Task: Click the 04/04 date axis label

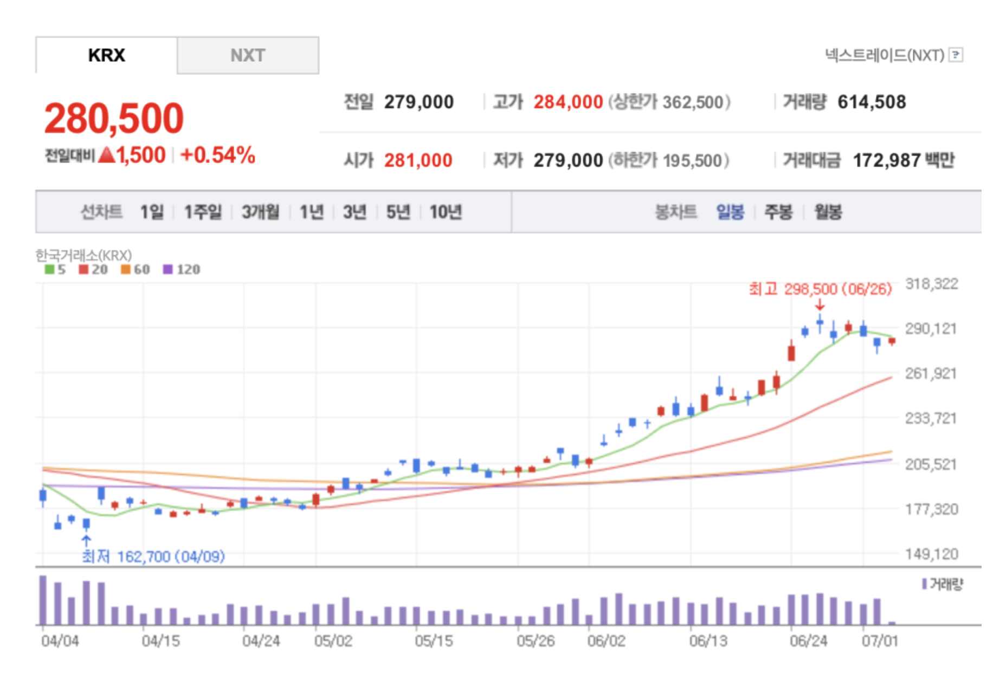Action: coord(60,641)
